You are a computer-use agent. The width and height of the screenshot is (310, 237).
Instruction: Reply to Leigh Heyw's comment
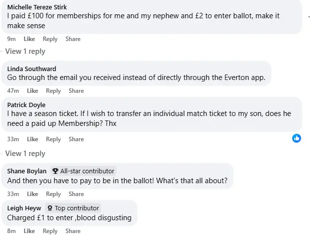(50, 231)
